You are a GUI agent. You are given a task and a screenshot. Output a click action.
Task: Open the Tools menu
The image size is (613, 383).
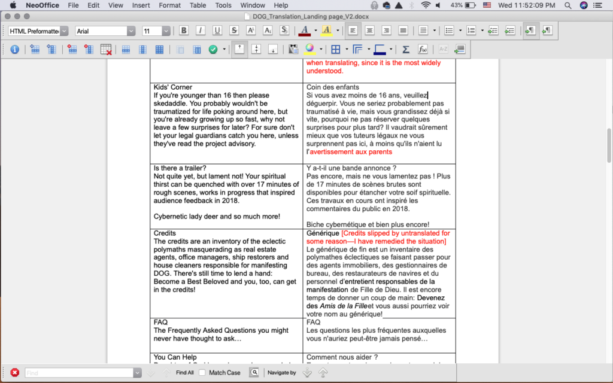tap(223, 5)
